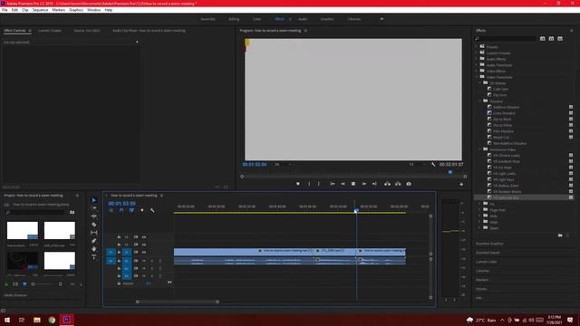The height and width of the screenshot is (326, 580).
Task: Select the Type tool
Action: click(x=94, y=257)
